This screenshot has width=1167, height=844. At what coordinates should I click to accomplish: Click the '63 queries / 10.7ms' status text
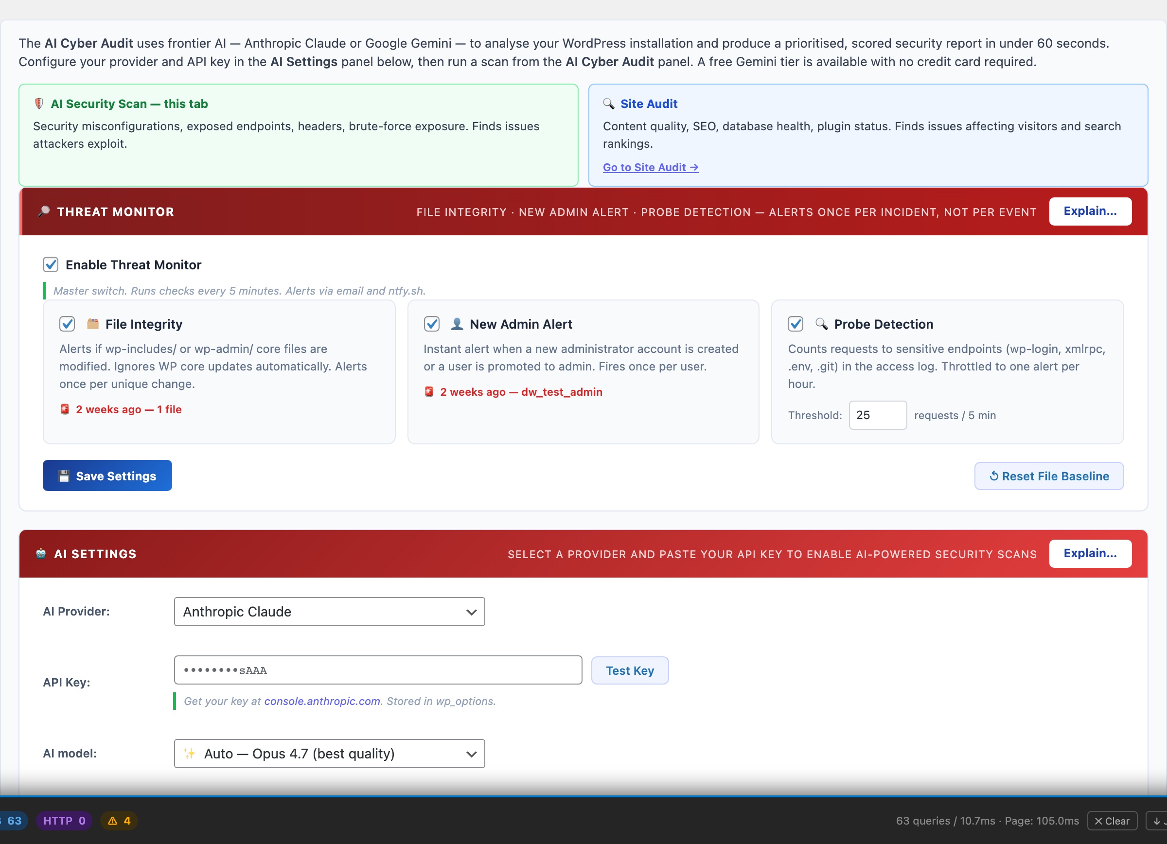point(946,821)
